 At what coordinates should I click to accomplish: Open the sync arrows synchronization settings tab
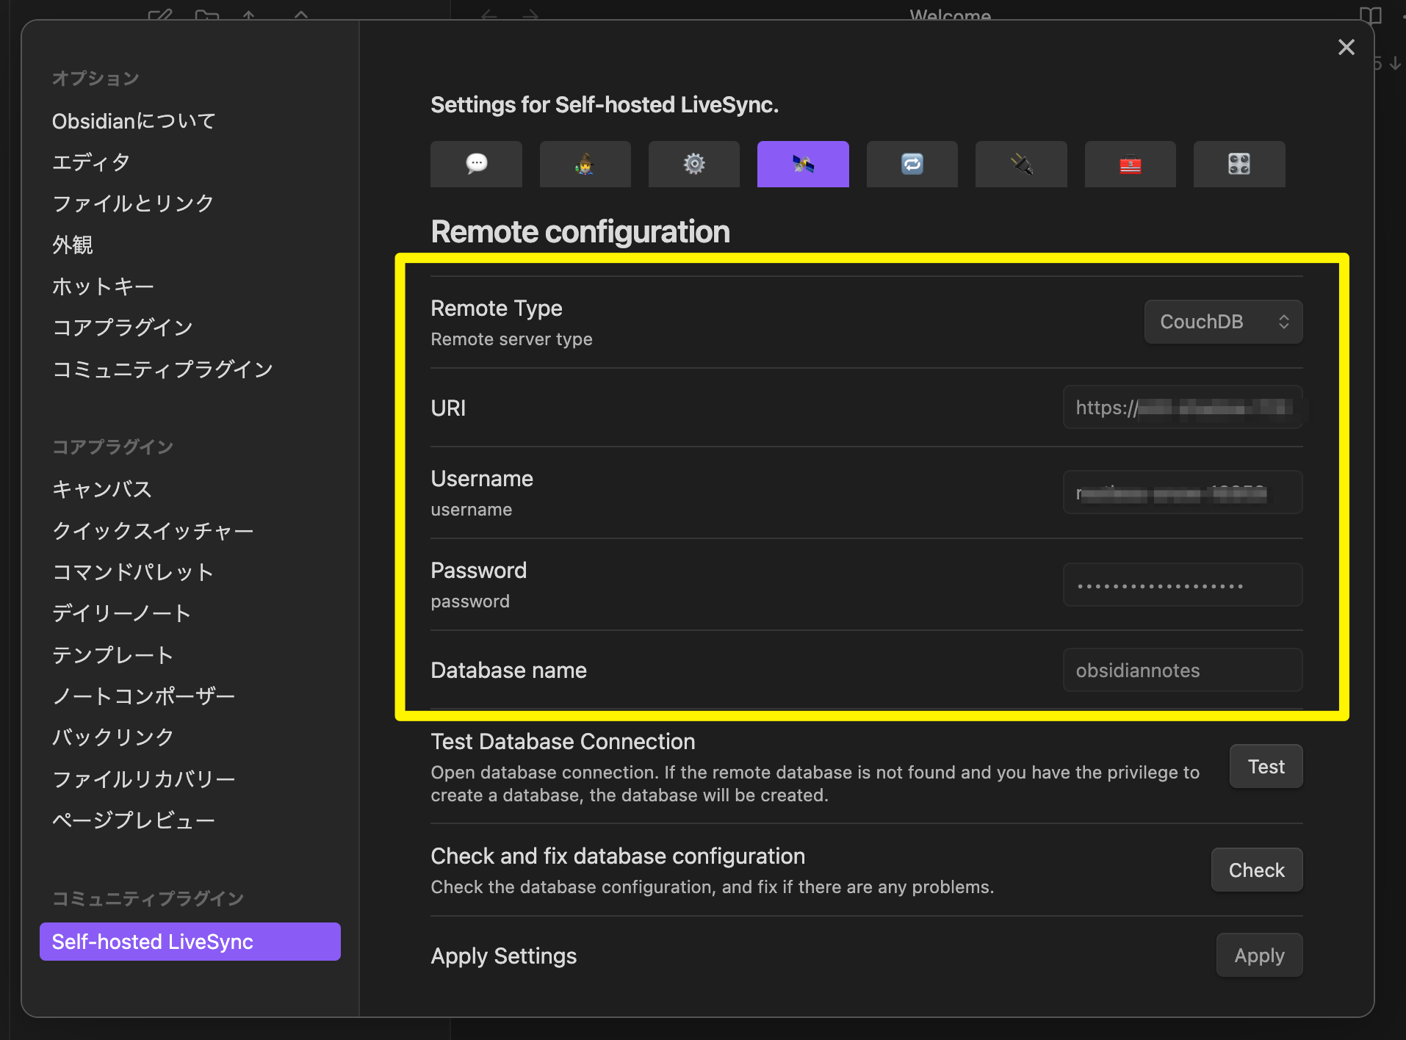[912, 164]
